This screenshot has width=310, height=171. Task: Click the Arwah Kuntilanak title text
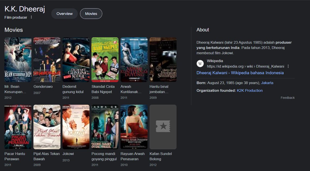click(x=131, y=89)
